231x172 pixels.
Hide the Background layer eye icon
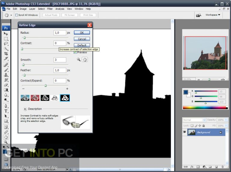click(184, 132)
